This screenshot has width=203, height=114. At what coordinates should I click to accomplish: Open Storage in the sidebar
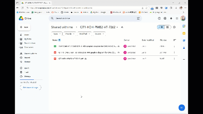click(x=27, y=76)
